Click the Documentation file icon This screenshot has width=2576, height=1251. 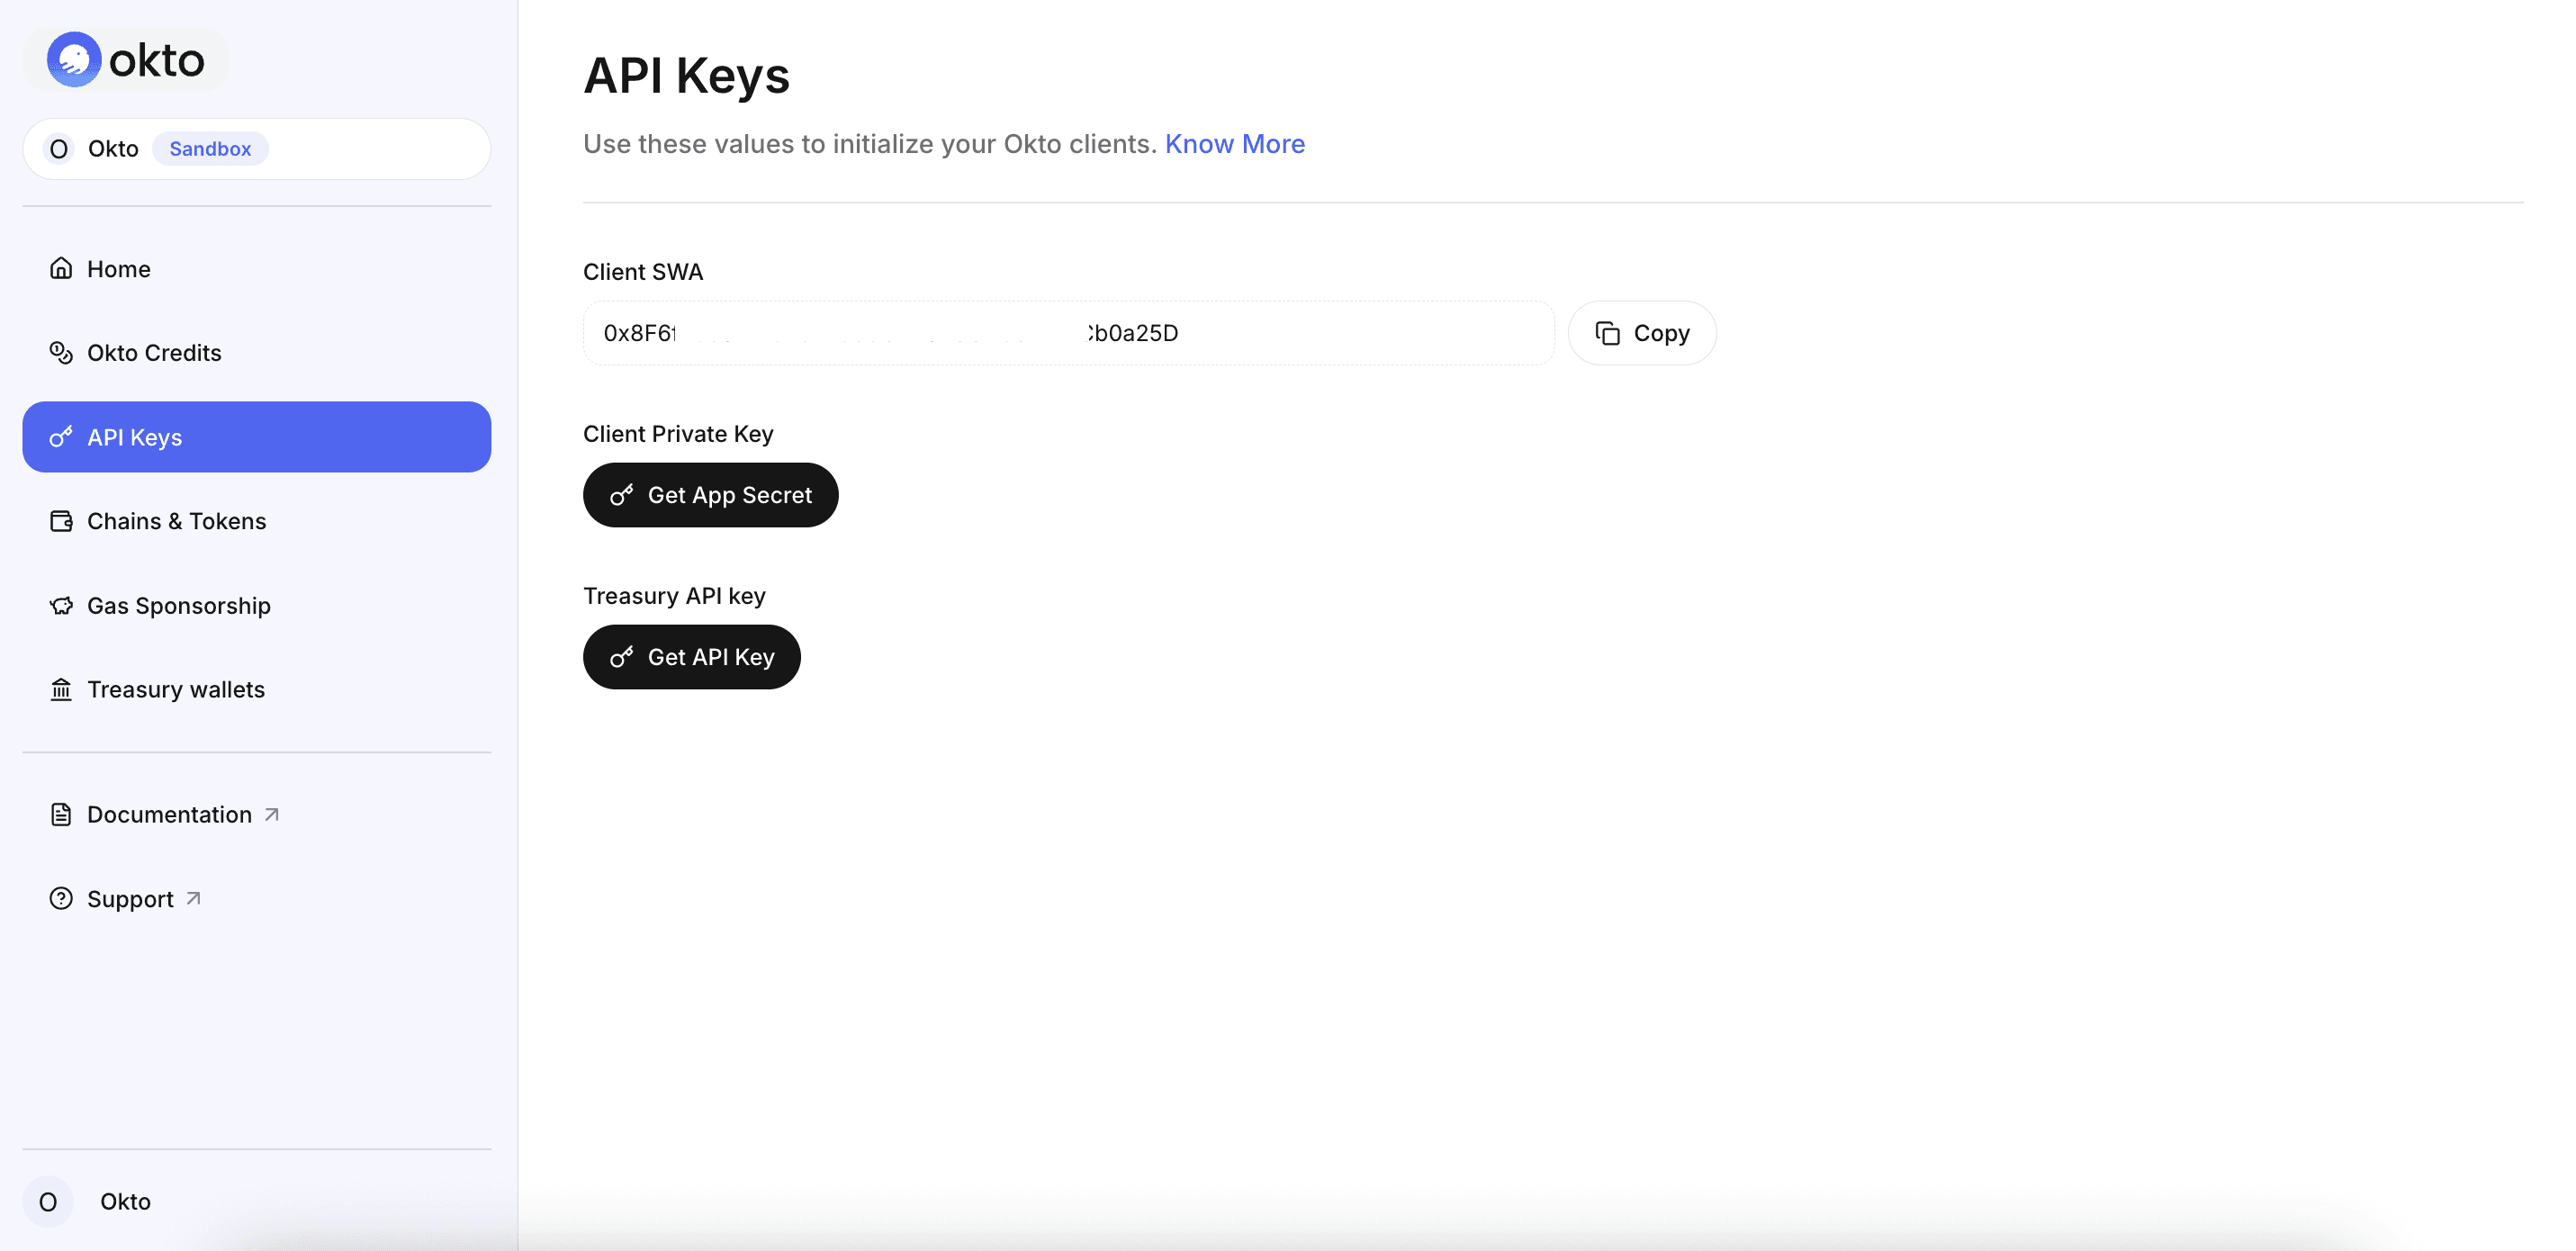pos(61,814)
